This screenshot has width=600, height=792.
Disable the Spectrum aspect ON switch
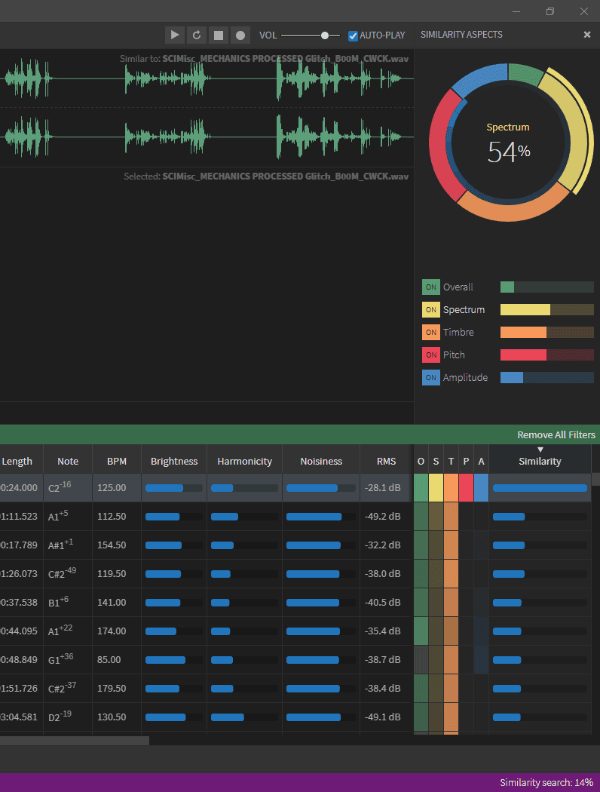pos(431,310)
